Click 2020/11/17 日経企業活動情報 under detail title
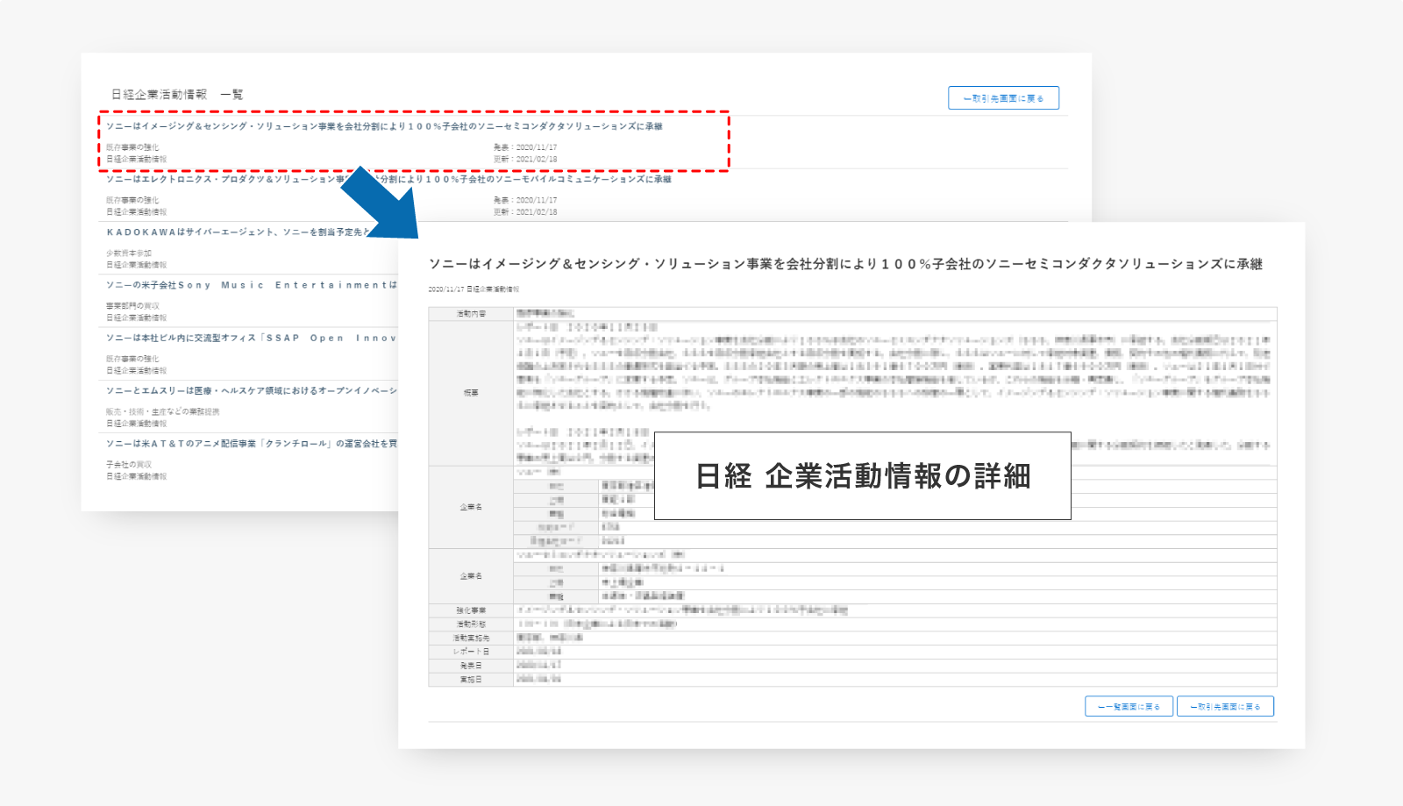 (x=474, y=289)
